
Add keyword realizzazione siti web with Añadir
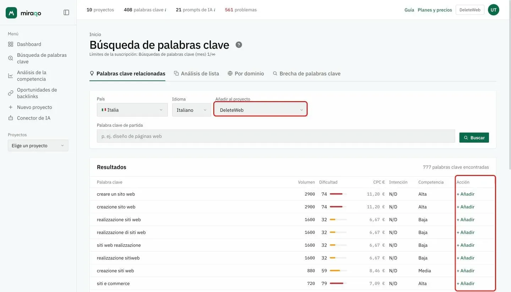[466, 220]
